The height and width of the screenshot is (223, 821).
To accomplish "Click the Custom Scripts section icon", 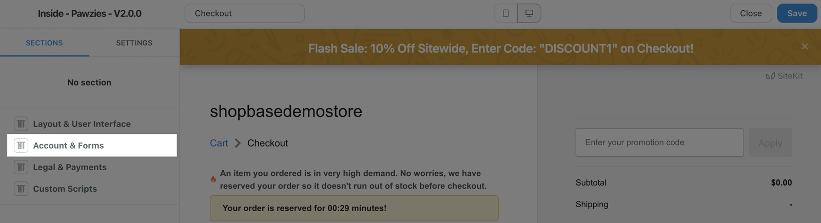I will [21, 189].
